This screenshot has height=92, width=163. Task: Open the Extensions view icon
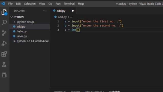(4, 54)
